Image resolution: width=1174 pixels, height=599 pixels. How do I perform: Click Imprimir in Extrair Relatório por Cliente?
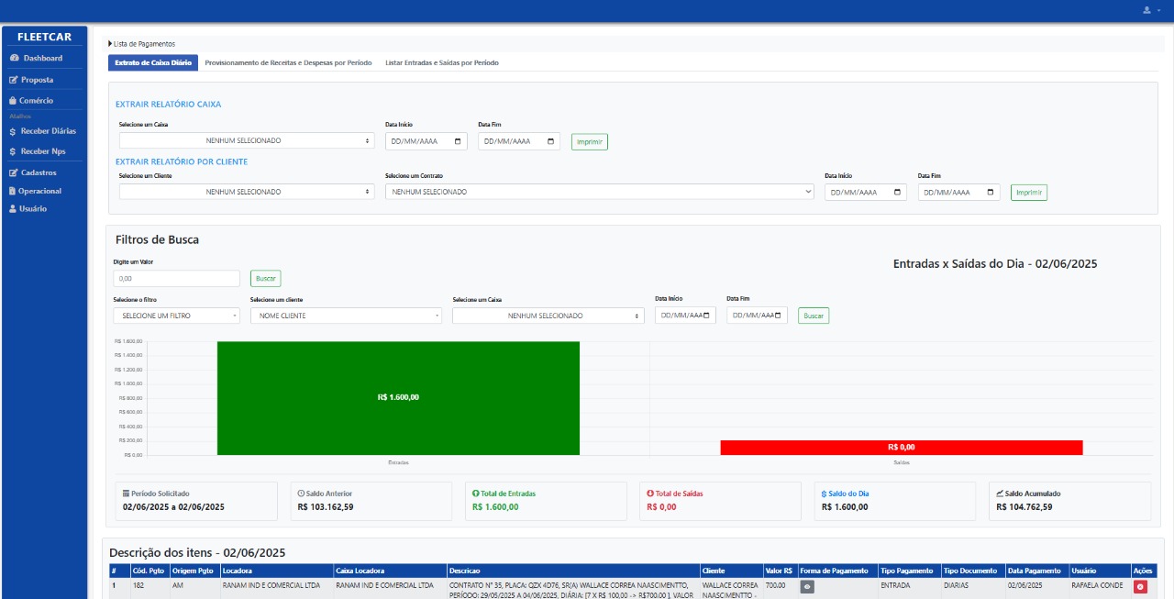[1029, 193]
